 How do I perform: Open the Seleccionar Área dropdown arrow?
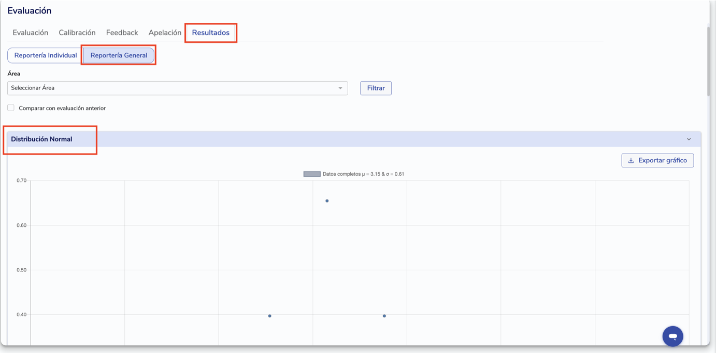pyautogui.click(x=340, y=88)
